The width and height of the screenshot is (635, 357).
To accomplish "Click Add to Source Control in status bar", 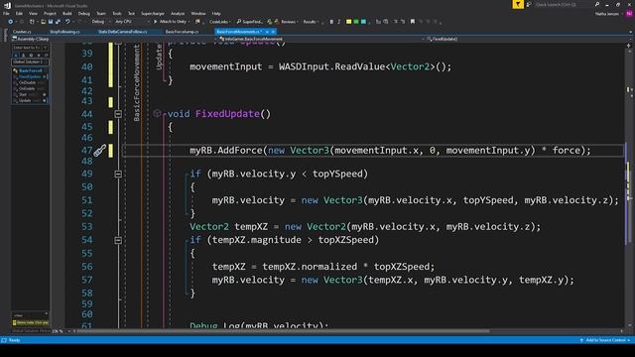I will click(606, 340).
